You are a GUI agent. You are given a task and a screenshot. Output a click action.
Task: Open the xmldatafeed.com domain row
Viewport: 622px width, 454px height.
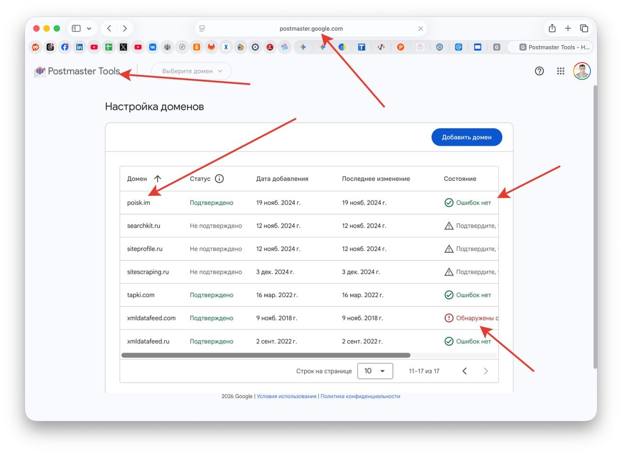(309, 318)
